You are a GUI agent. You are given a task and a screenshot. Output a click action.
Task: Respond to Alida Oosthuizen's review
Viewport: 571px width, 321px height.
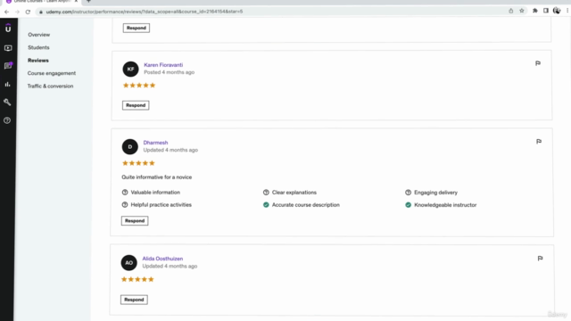(134, 300)
